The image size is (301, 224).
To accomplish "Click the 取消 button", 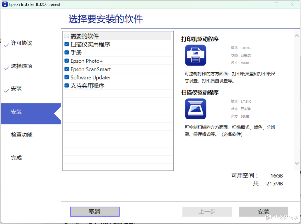I will pos(95,212).
